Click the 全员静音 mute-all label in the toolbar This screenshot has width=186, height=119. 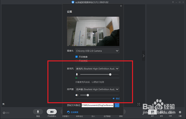click(107, 116)
